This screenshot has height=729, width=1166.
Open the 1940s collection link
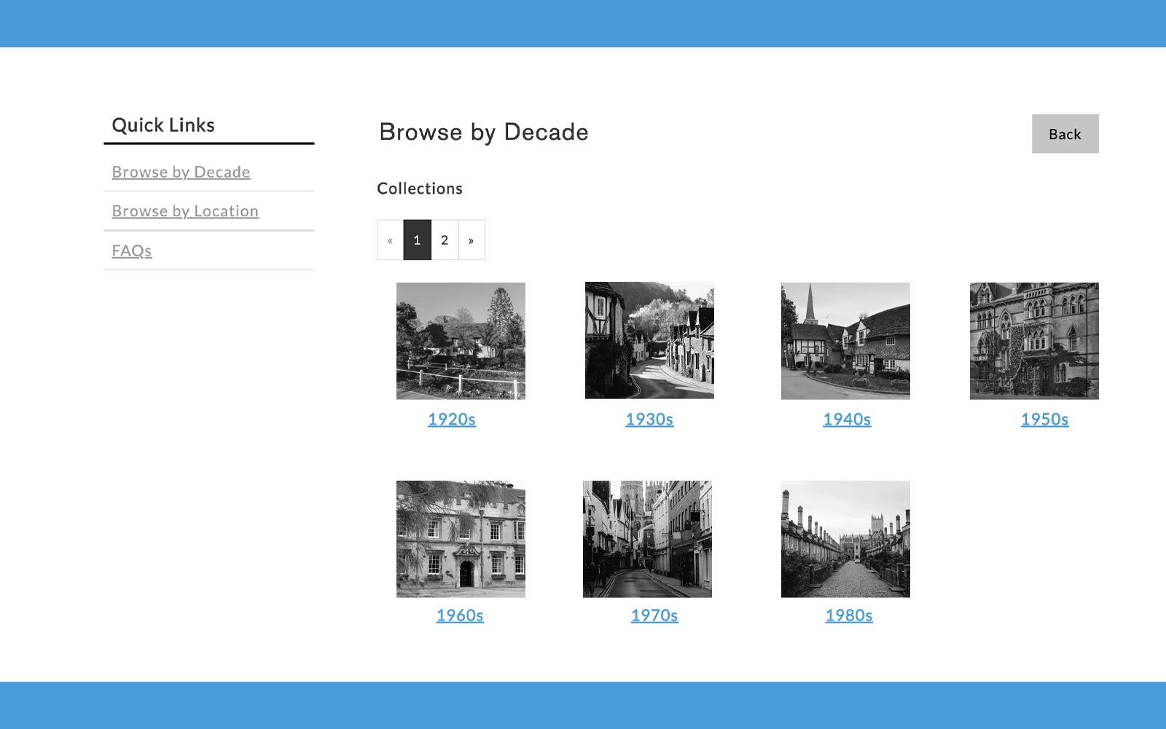coord(847,419)
